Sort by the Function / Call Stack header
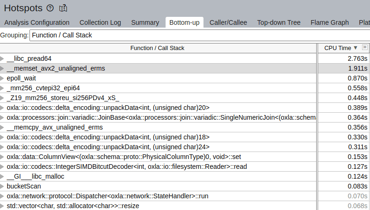The height and width of the screenshot is (210, 370). [157, 48]
